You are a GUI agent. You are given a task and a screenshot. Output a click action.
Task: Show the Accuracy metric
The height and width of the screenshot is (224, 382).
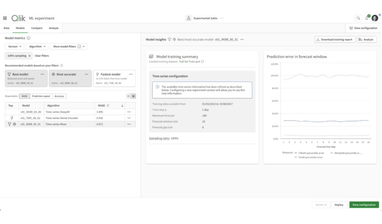(59, 96)
